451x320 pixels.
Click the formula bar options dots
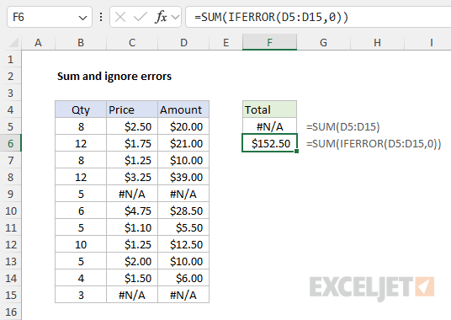pyautogui.click(x=101, y=18)
